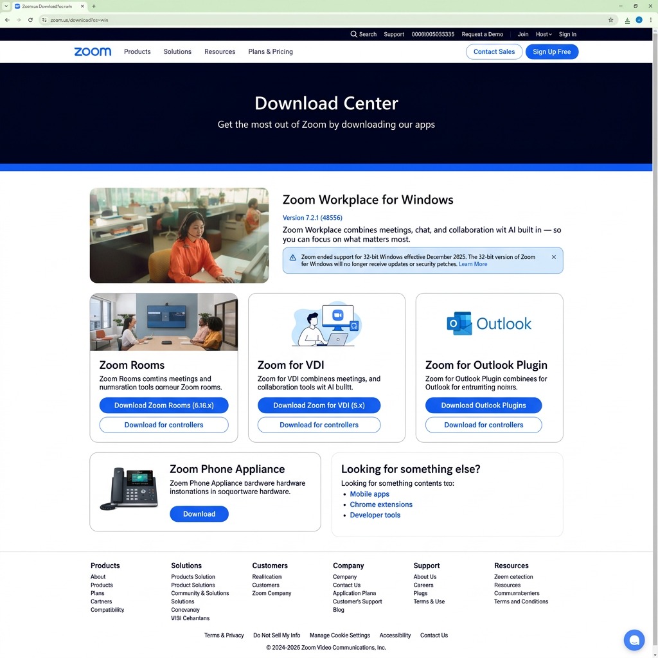Open Manage Cookie Settings
The image size is (658, 658).
(339, 636)
